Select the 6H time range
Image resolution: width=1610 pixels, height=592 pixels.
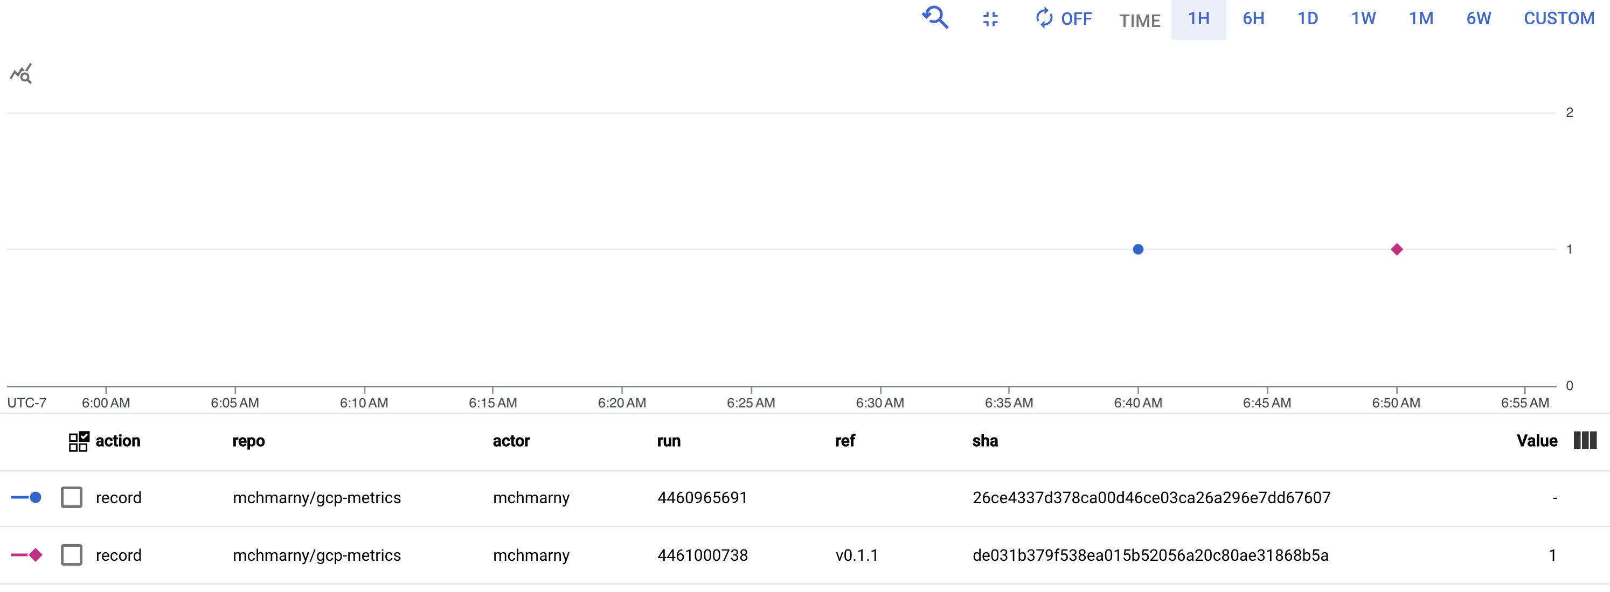[1253, 19]
